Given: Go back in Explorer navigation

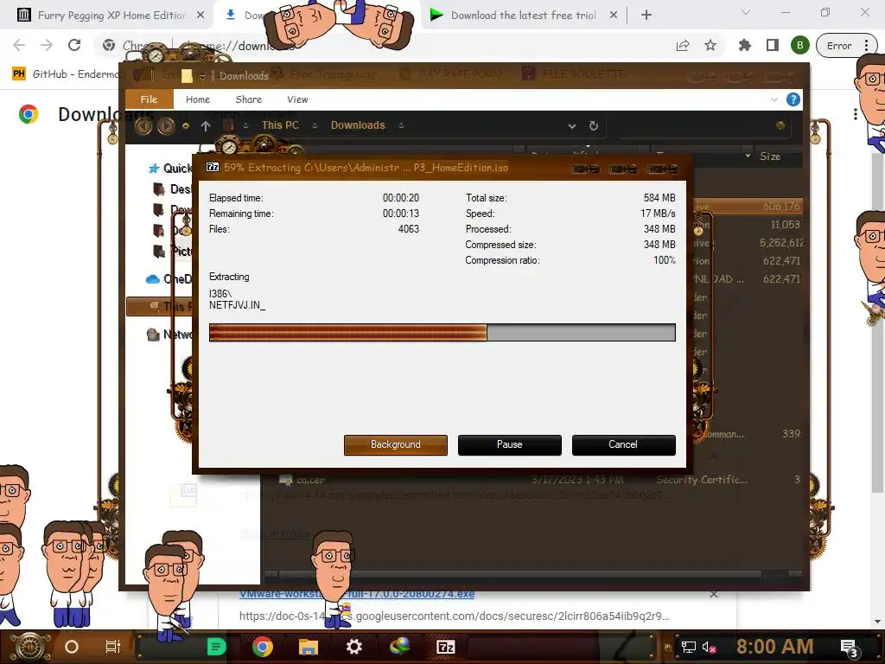Looking at the screenshot, I should pyautogui.click(x=143, y=126).
